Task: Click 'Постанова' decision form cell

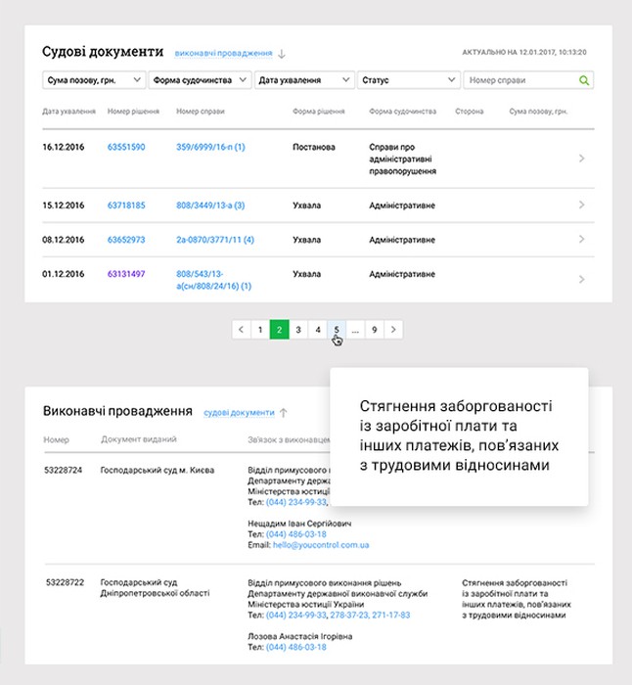Action: click(314, 147)
